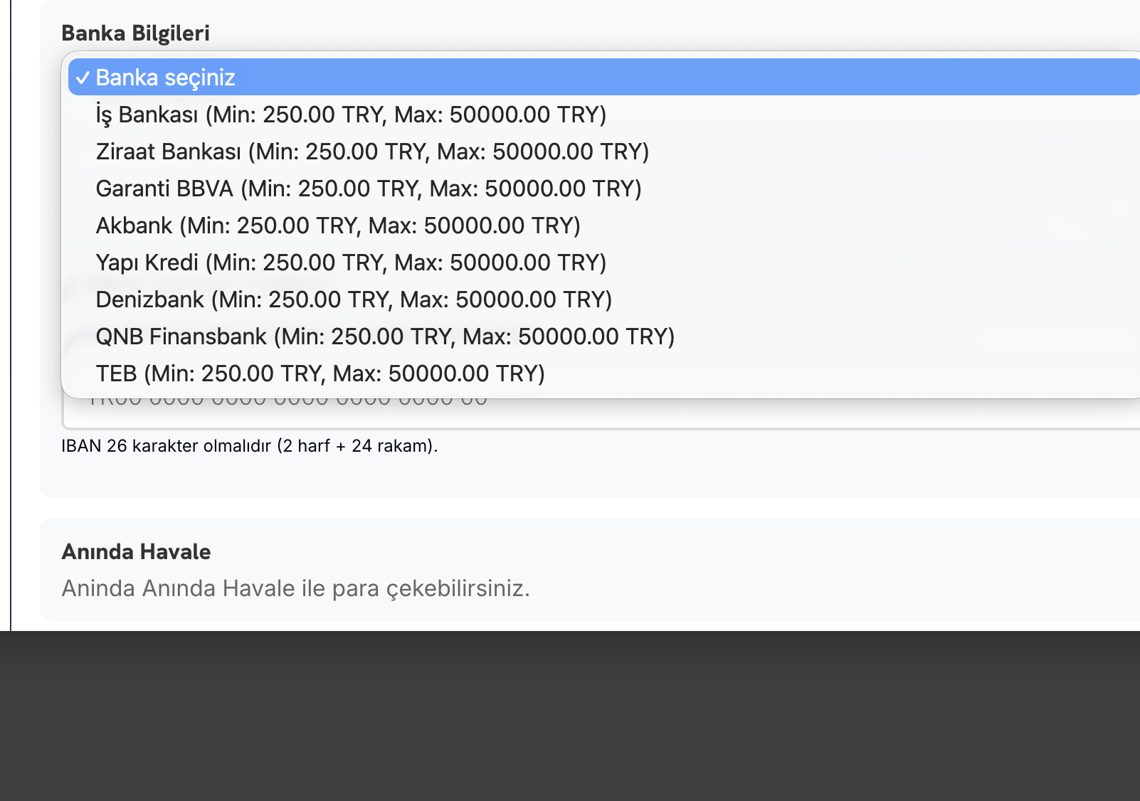Screen dimensions: 1140x801
Task: Click the empty area right of the TEB option
Action: click(854, 373)
